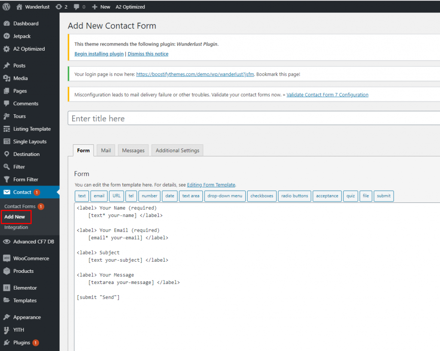
Task: Click the Products box icon
Action: pyautogui.click(x=7, y=271)
